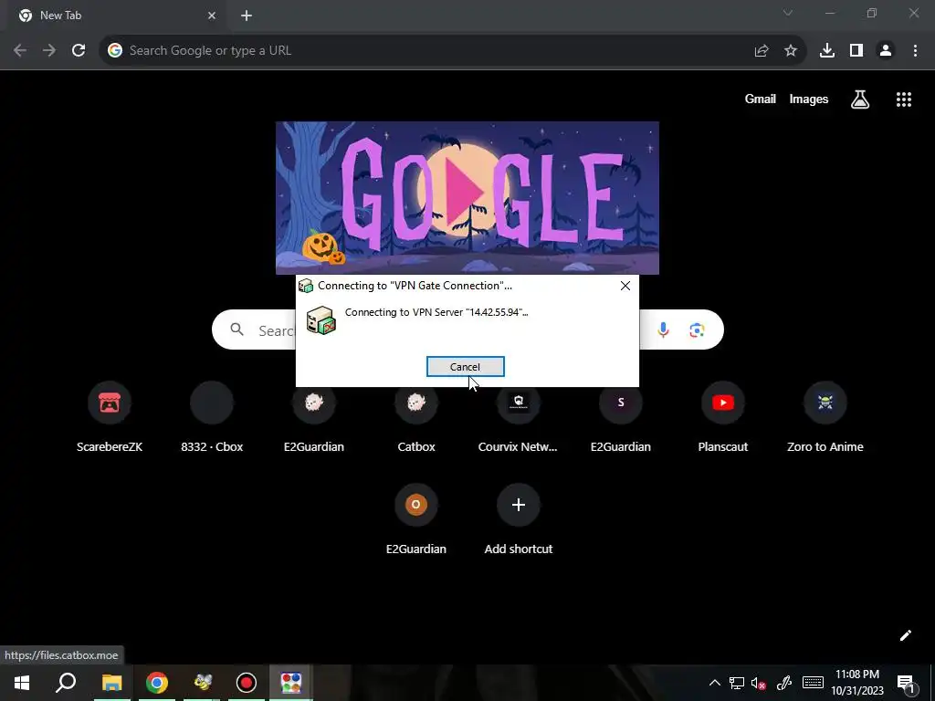Start a voice search with the microphone

click(663, 330)
